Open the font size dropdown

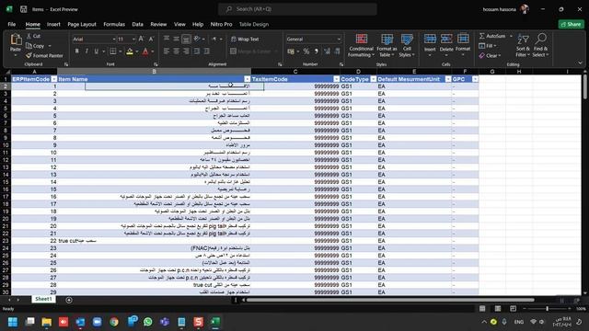pyautogui.click(x=133, y=39)
